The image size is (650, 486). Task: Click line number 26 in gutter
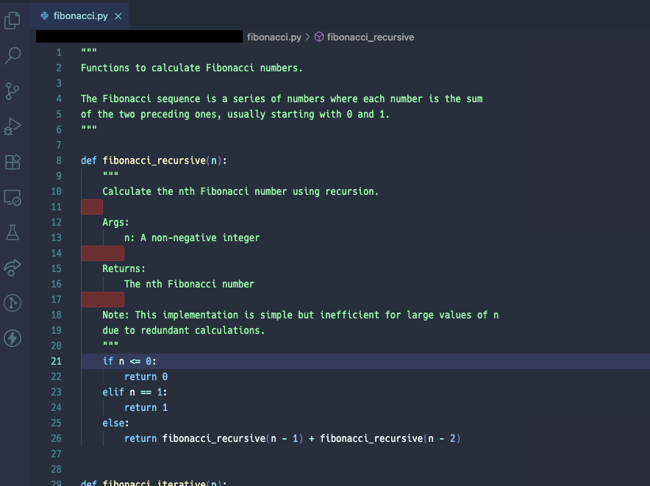(x=57, y=438)
